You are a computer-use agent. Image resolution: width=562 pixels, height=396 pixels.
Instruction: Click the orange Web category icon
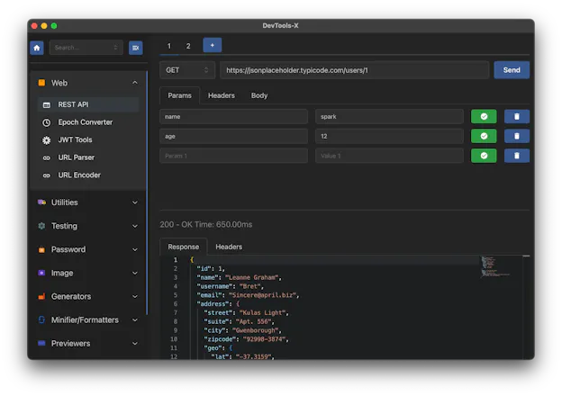(x=41, y=83)
